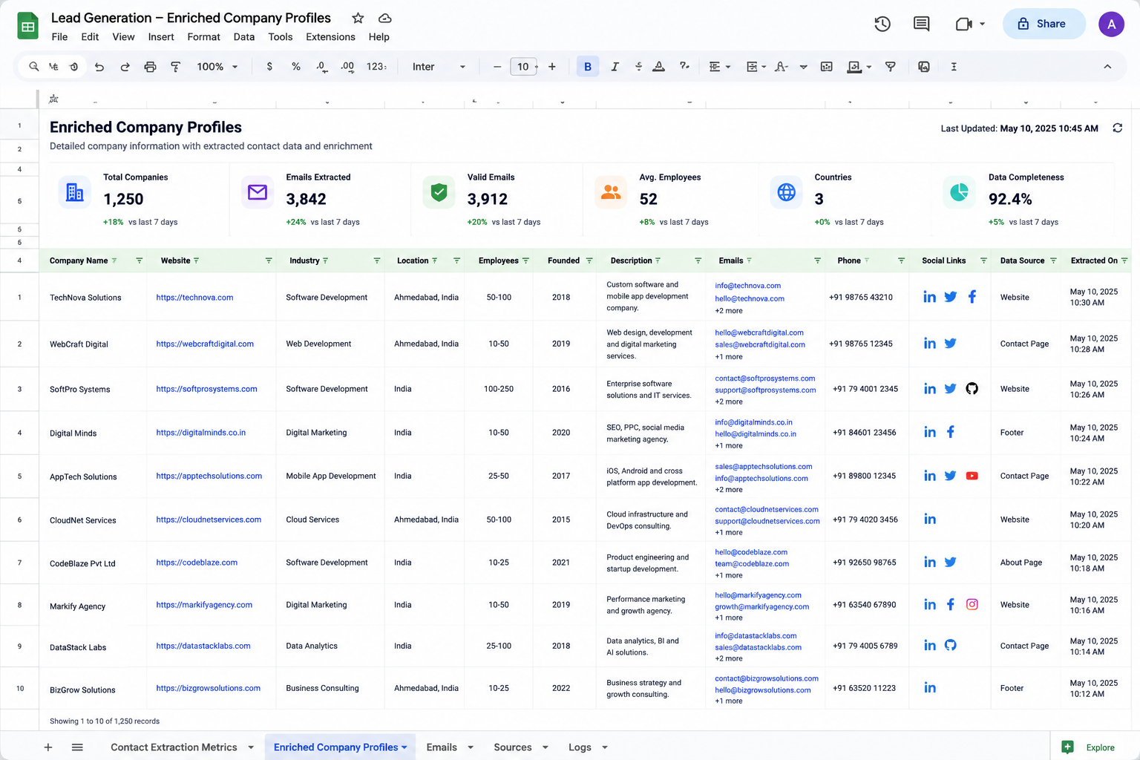The width and height of the screenshot is (1140, 760).
Task: Toggle filter on Company Name column
Action: (x=139, y=261)
